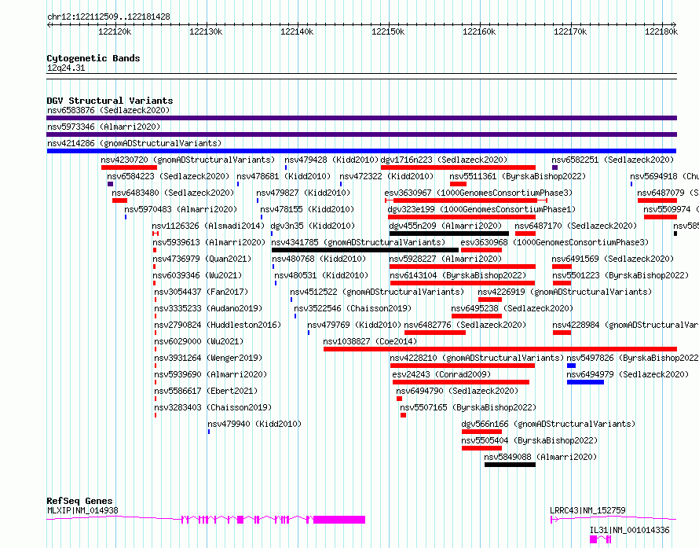Click nsv480531 (Kidd2010) label
The height and width of the screenshot is (548, 699).
321,275
